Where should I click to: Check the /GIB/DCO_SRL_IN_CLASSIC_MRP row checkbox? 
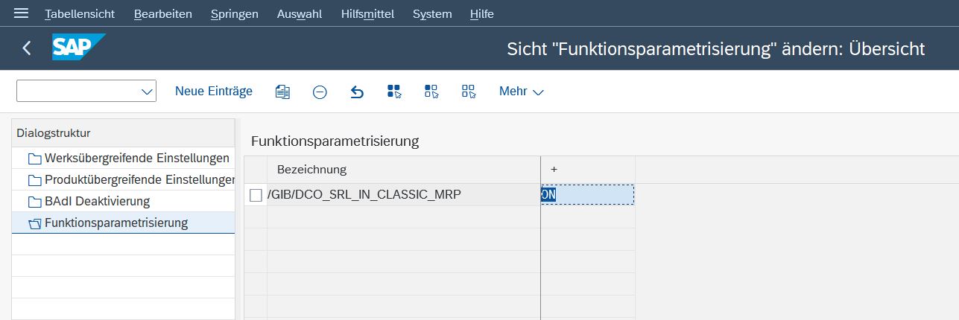point(256,195)
